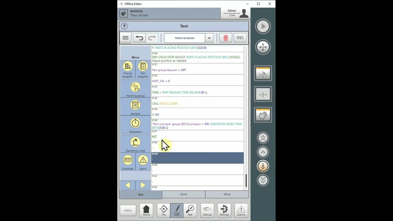This screenshot has height=221, width=393.
Task: Select Part group.Vacuum = OFF line
Action: [x=197, y=68]
